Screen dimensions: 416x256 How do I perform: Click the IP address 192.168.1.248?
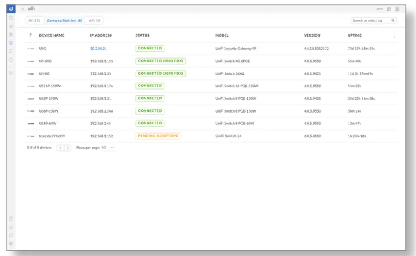(x=101, y=111)
